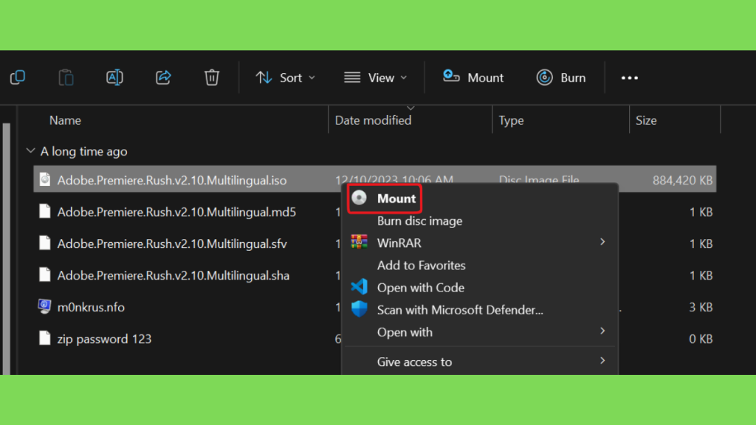Viewport: 756px width, 425px height.
Task: Click the Share icon in toolbar
Action: (163, 77)
